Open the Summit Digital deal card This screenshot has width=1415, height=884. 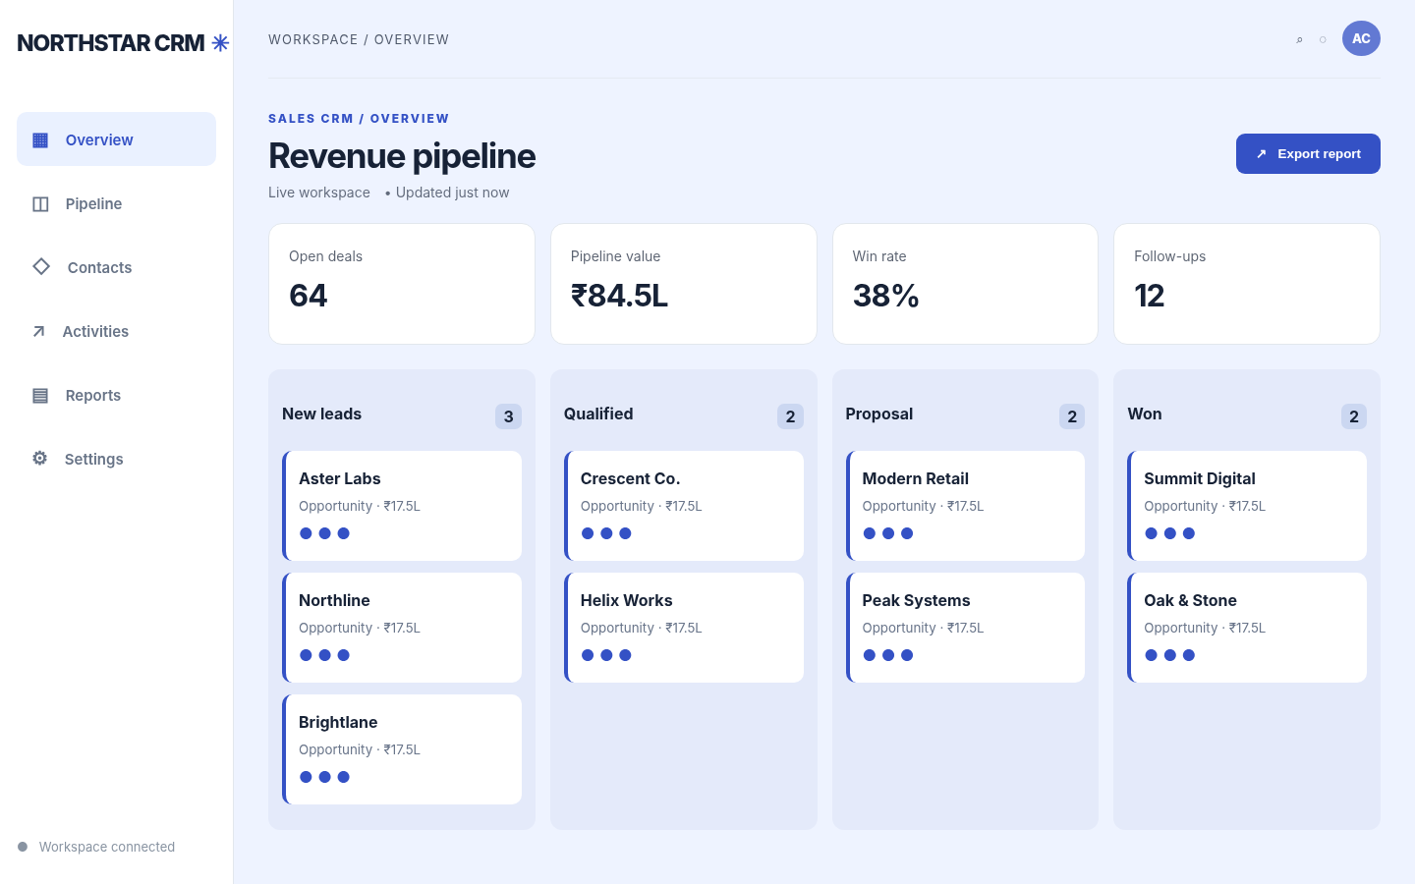(x=1247, y=506)
